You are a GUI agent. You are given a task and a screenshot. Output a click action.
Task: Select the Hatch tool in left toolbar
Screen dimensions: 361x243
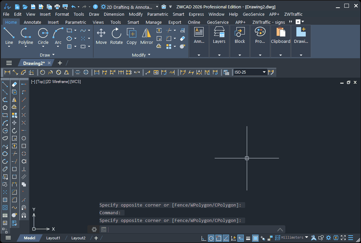tap(5, 200)
